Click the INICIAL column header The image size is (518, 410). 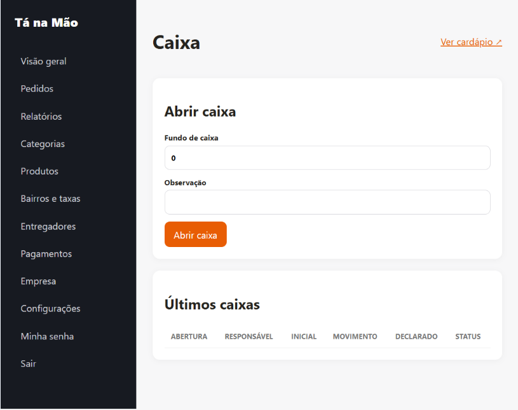(304, 337)
